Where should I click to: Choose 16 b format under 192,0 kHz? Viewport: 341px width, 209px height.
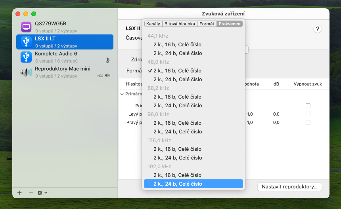click(193, 175)
